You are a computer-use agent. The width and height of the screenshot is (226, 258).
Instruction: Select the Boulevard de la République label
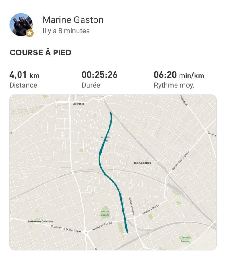click(66, 229)
